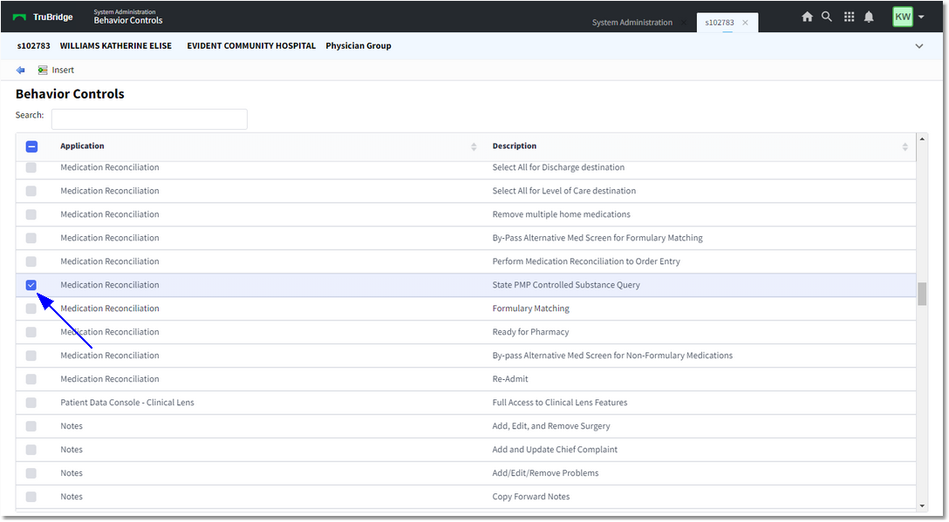
Task: Expand the user menu arrow beside KW
Action: (x=921, y=17)
